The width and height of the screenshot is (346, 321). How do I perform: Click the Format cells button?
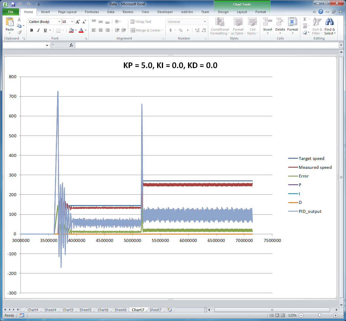click(x=292, y=26)
